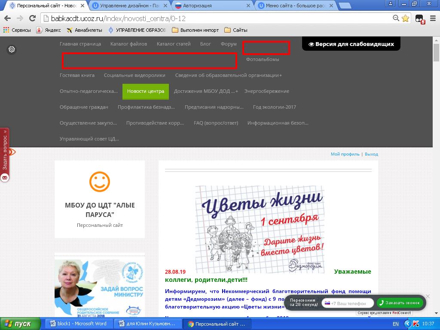Focus the +7 Ваш телефон field

(x=348, y=303)
